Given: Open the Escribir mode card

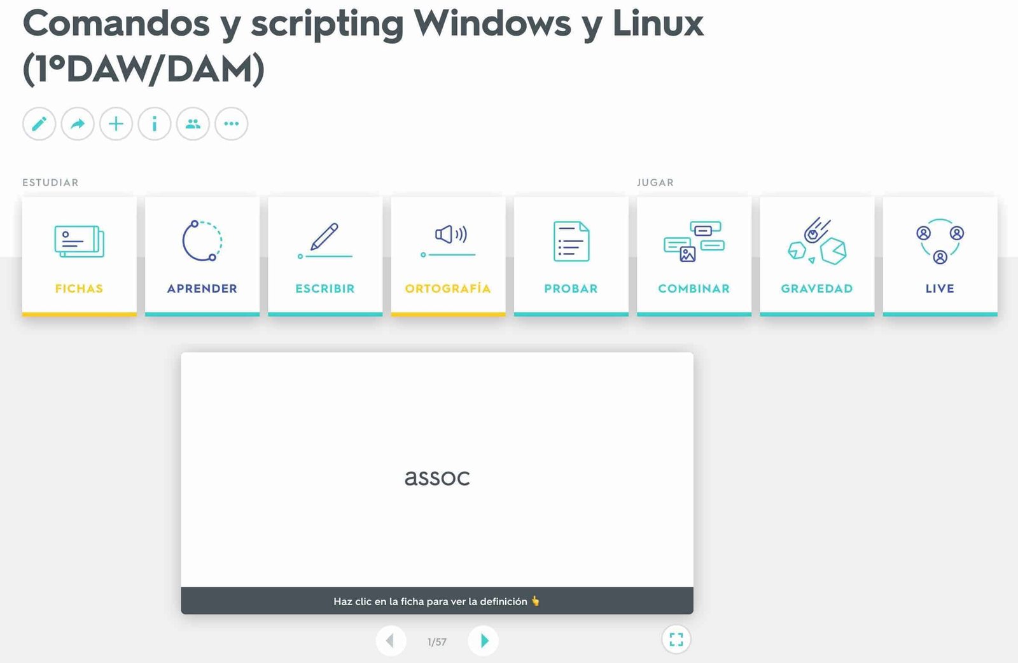Looking at the screenshot, I should 325,256.
